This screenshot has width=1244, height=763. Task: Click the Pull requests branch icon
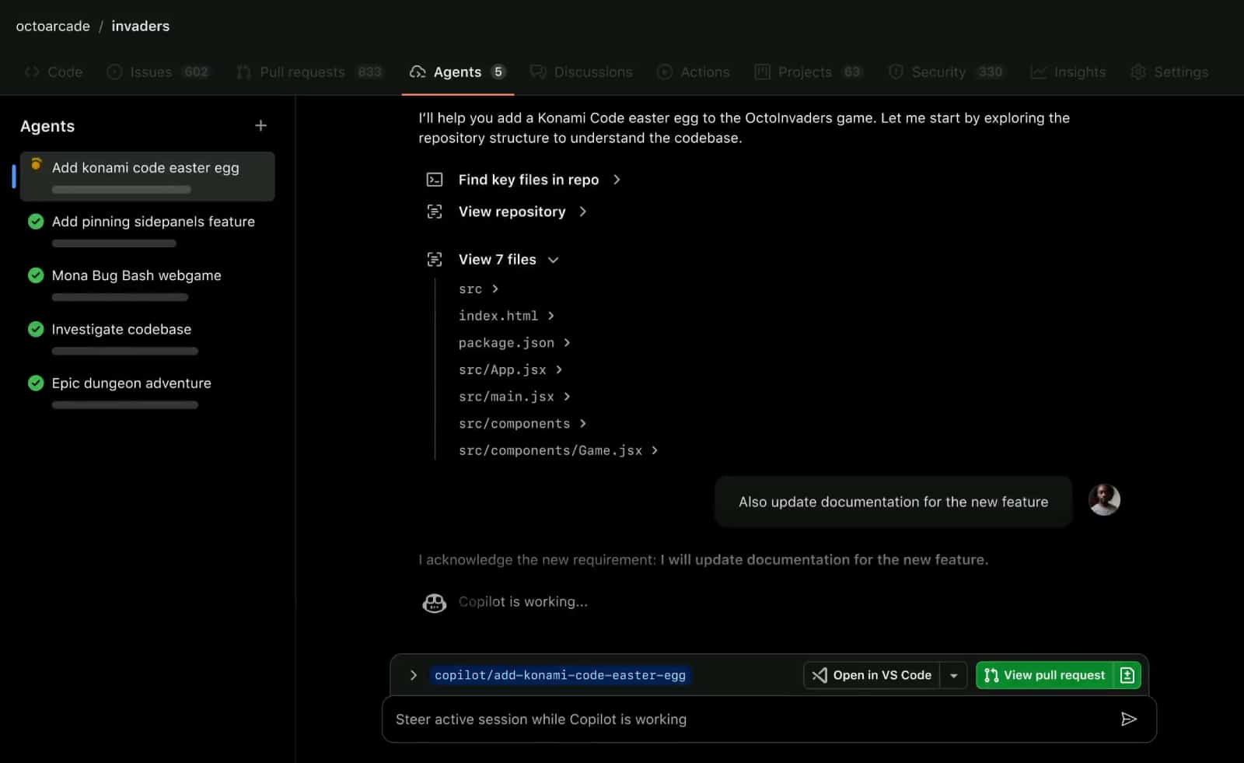click(x=243, y=72)
